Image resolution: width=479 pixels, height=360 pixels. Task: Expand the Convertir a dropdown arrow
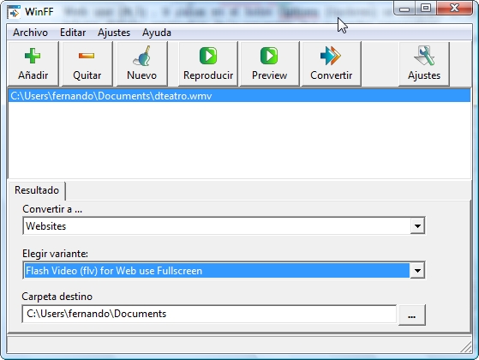[417, 226]
